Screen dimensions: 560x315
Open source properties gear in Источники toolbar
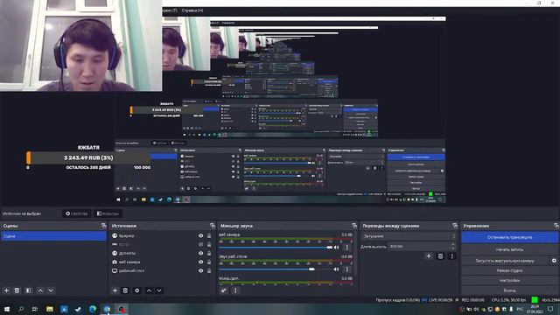pyautogui.click(x=137, y=290)
